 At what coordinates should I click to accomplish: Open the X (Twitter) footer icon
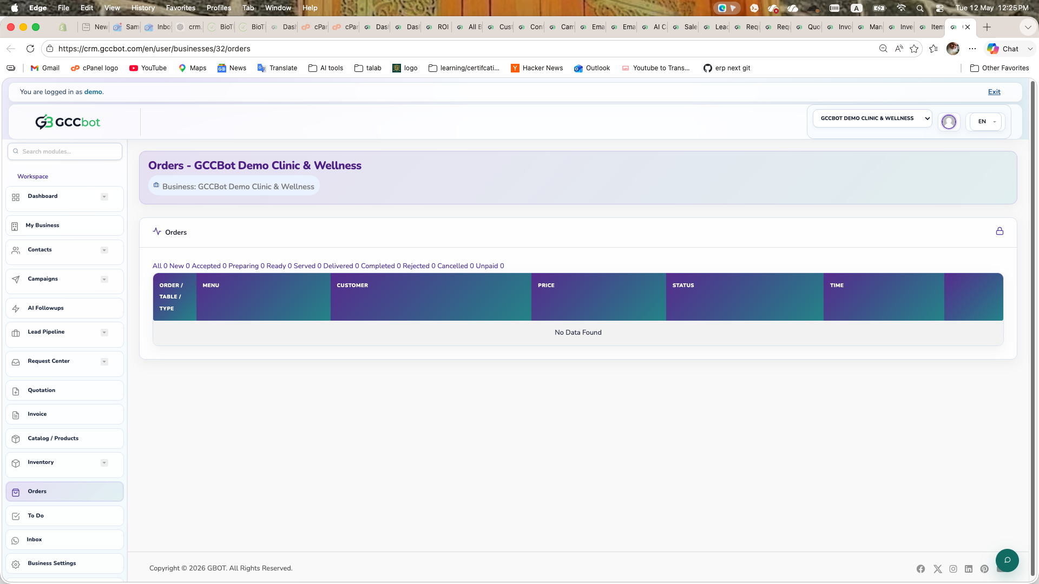(x=938, y=569)
